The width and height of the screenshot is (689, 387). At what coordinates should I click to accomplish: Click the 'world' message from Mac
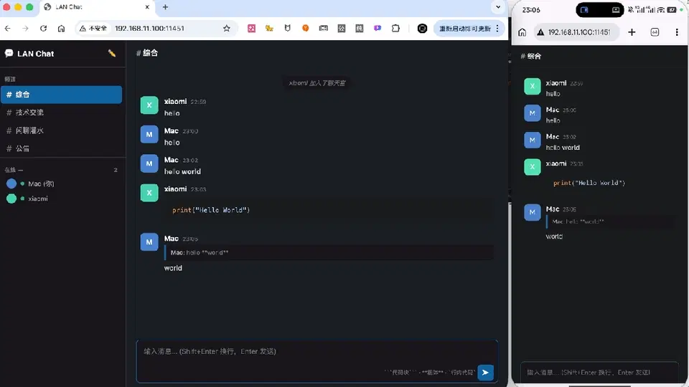point(173,268)
